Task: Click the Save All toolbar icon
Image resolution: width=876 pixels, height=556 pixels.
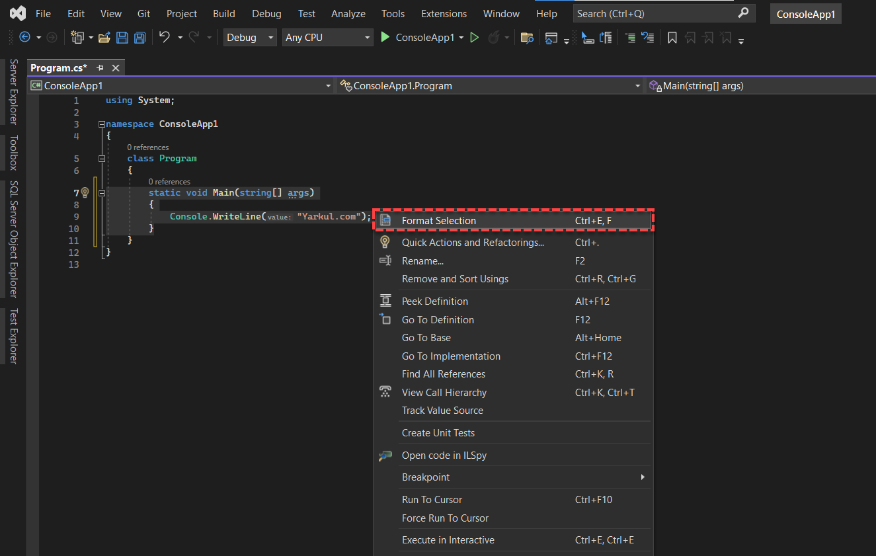Action: pyautogui.click(x=140, y=38)
